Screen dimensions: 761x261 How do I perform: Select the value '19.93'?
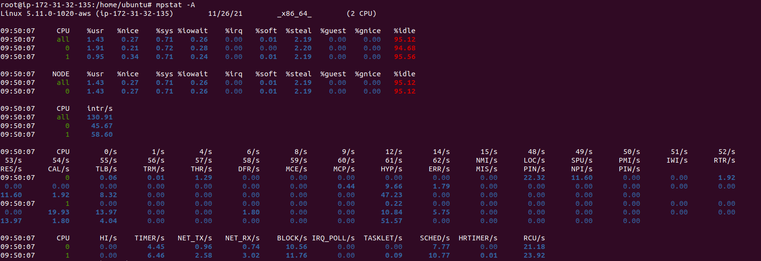59,212
